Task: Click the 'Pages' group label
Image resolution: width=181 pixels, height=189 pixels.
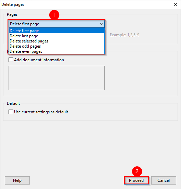Action: click(12, 14)
